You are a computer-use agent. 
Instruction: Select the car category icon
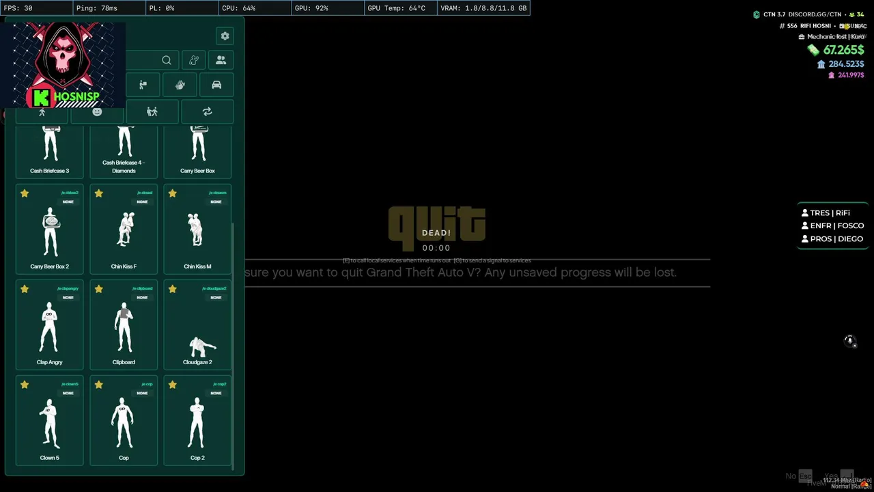(216, 85)
